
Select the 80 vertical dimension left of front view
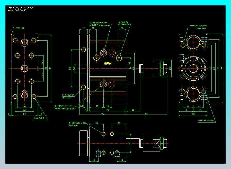69,68
